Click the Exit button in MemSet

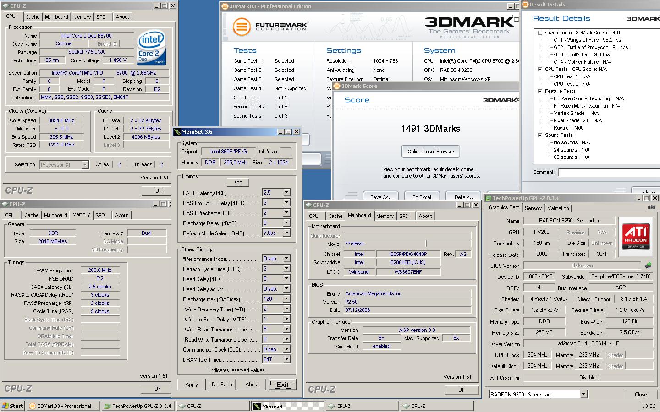click(x=283, y=385)
